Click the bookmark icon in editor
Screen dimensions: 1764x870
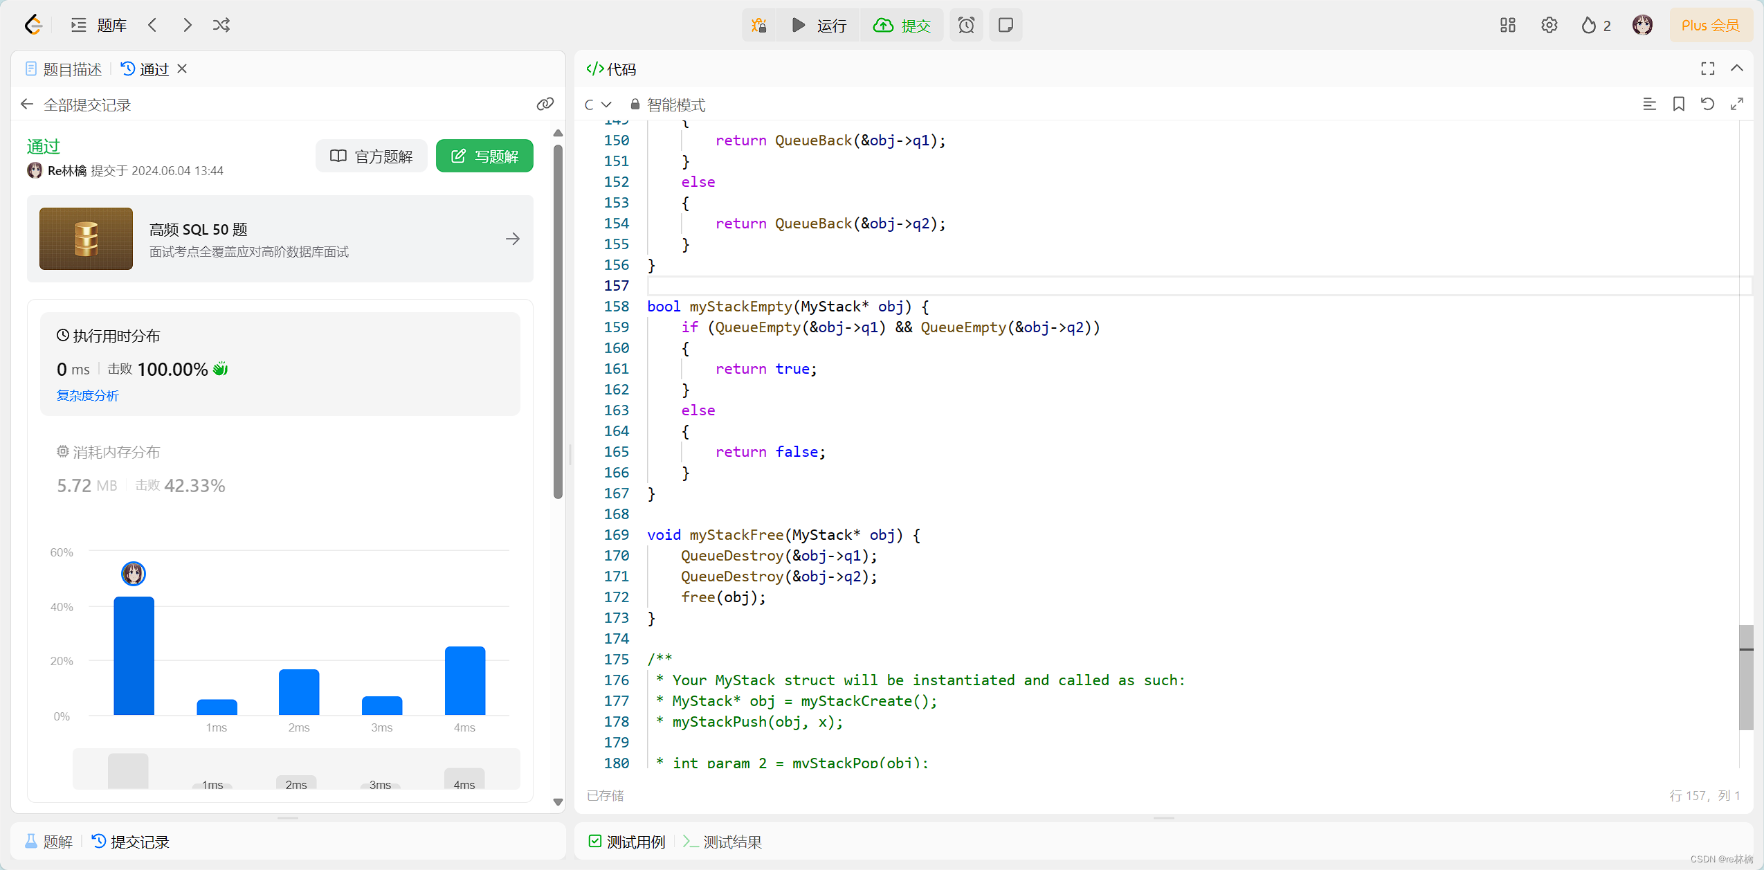[x=1679, y=104]
